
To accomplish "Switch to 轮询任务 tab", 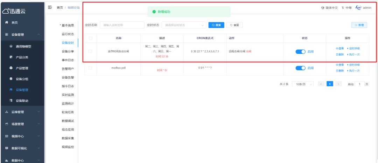I will point(68,112).
